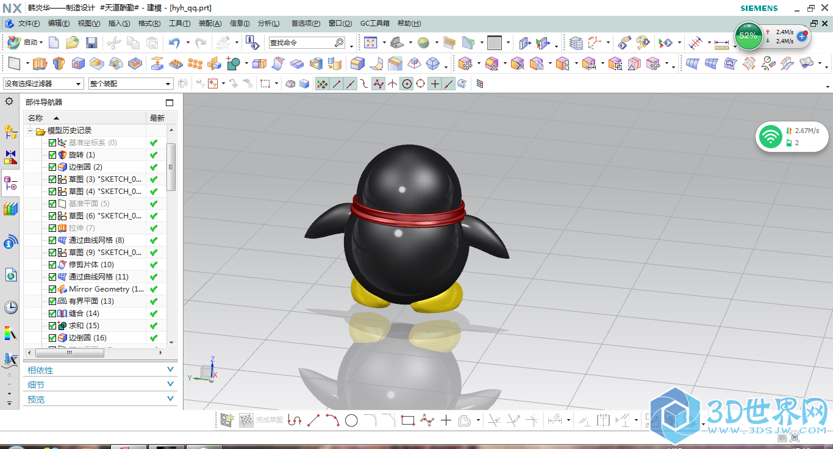
Task: Open the 文件(F) menu
Action: pyautogui.click(x=29, y=23)
